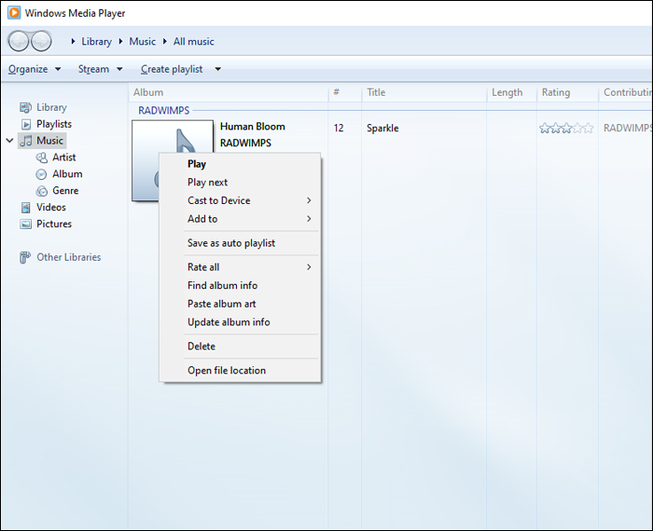The height and width of the screenshot is (531, 653).
Task: Open the Cast to Device submenu
Action: coord(240,200)
